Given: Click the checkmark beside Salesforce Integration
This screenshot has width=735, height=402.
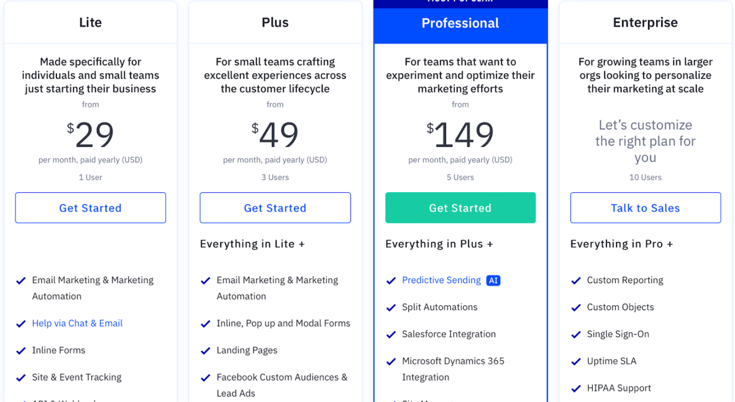Looking at the screenshot, I should pos(390,334).
